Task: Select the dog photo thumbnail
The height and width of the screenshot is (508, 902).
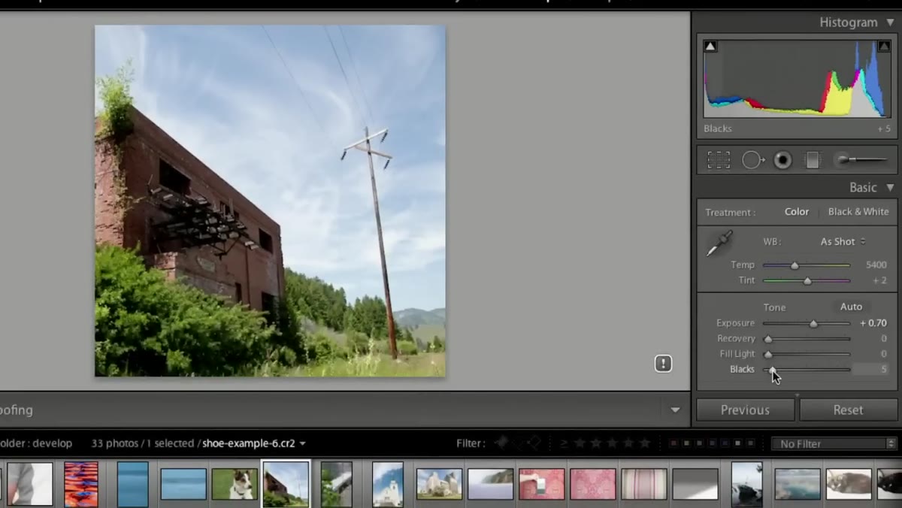Action: point(235,484)
